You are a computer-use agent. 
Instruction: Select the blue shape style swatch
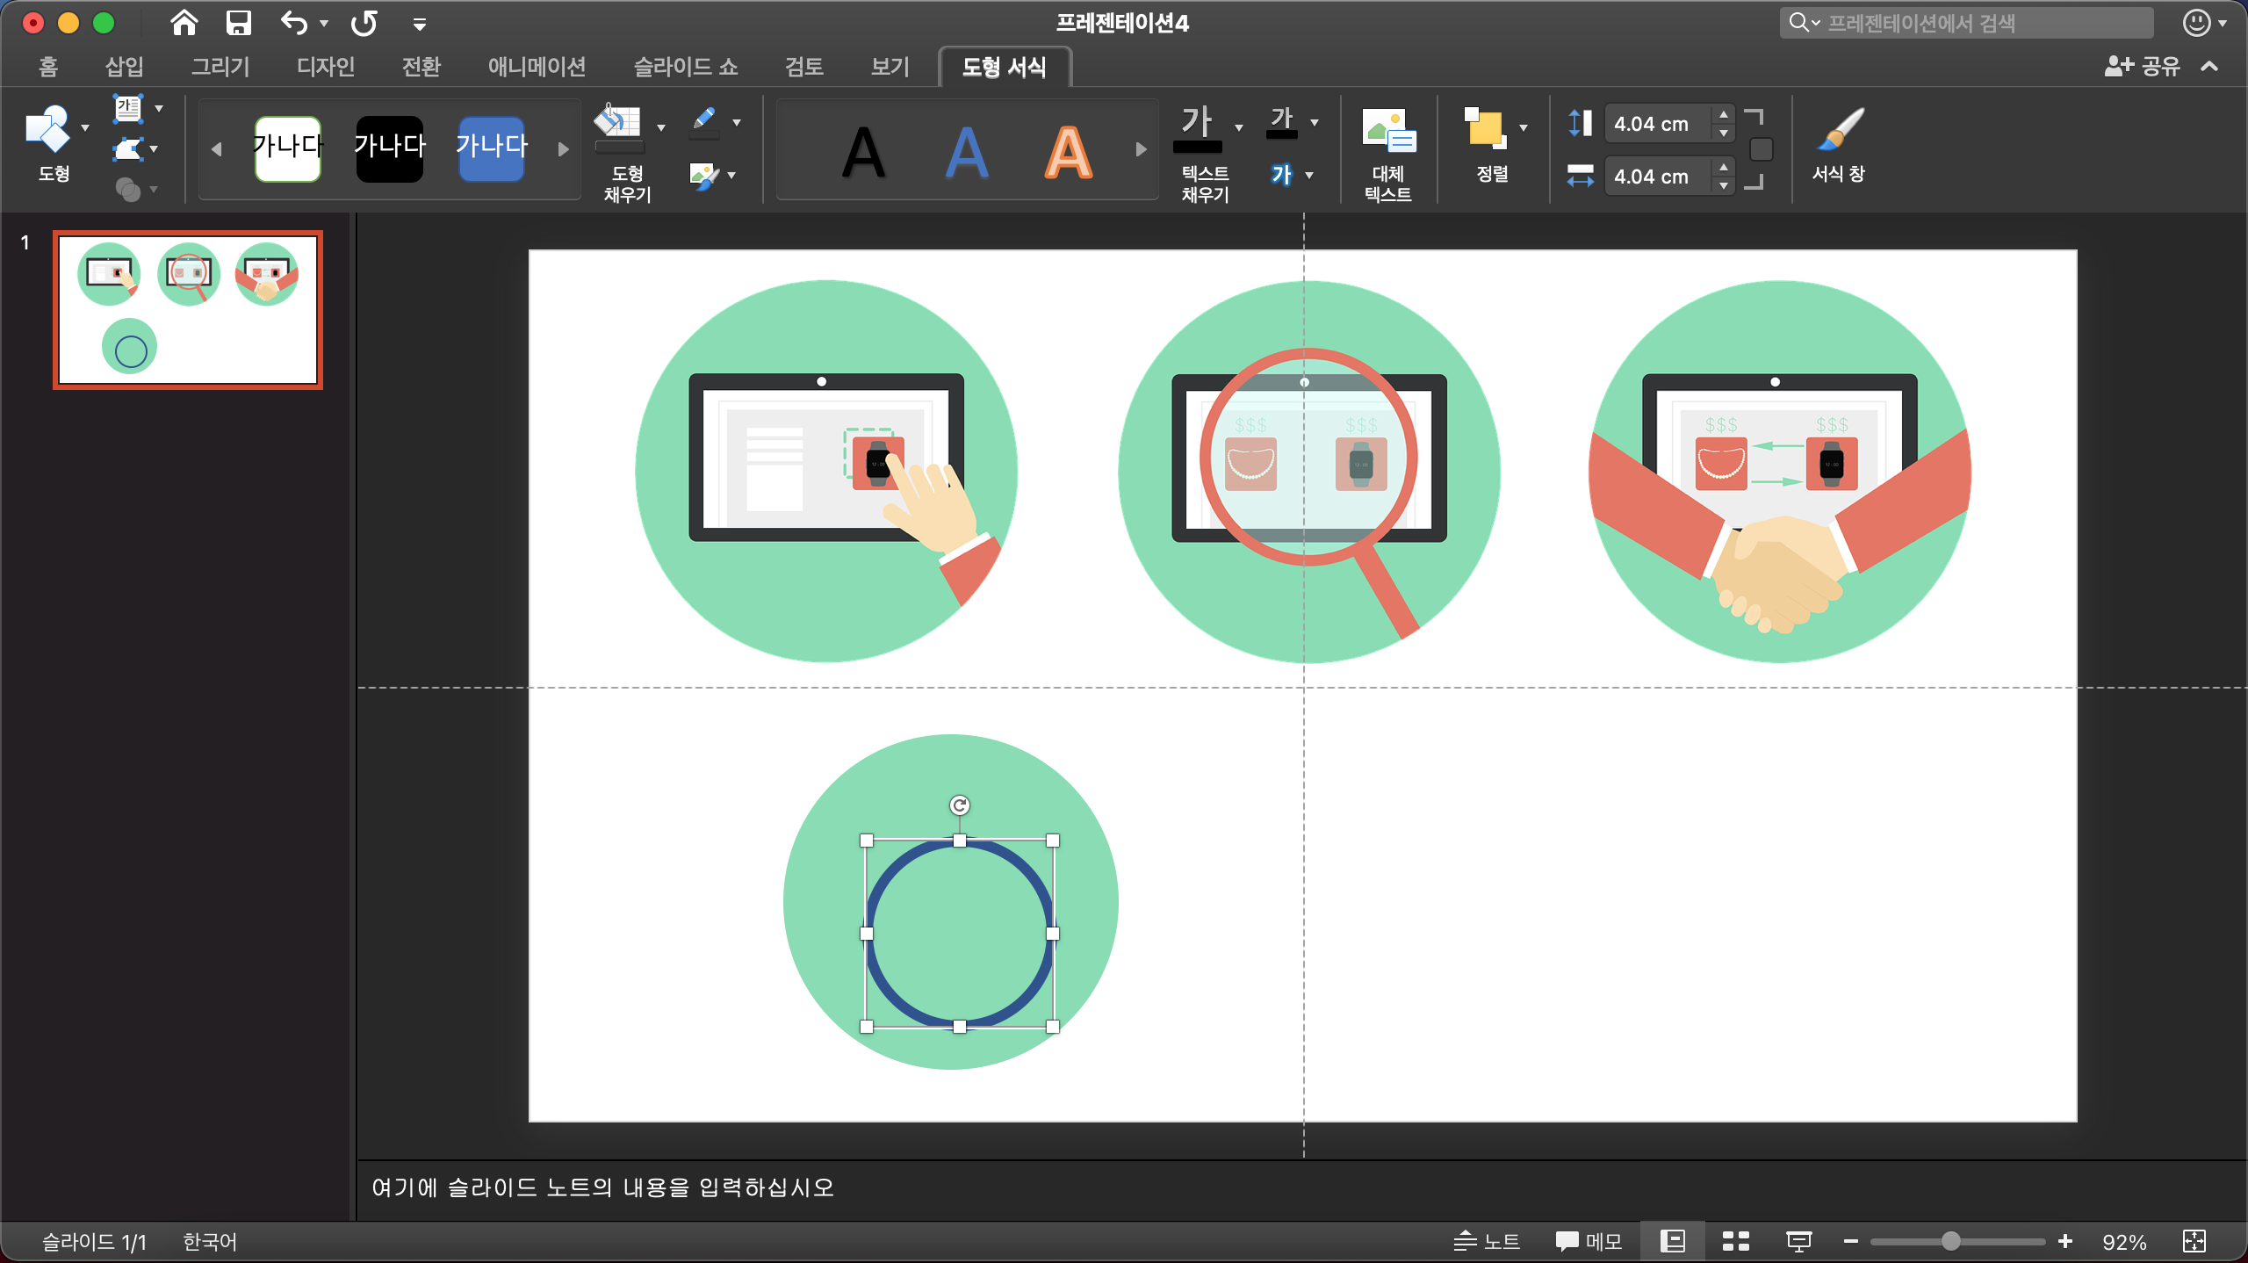click(x=491, y=148)
